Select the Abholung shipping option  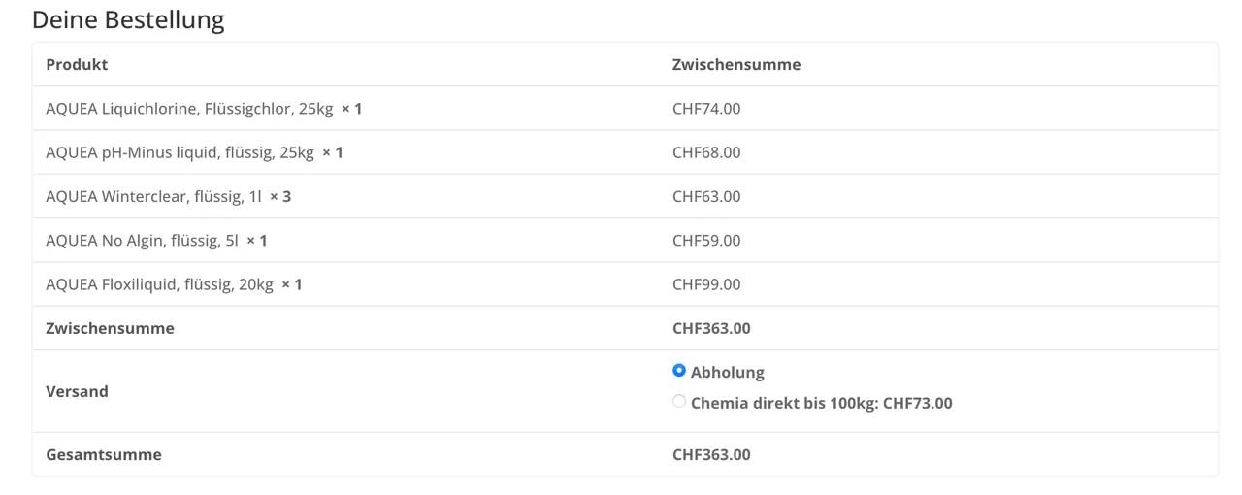pos(679,371)
